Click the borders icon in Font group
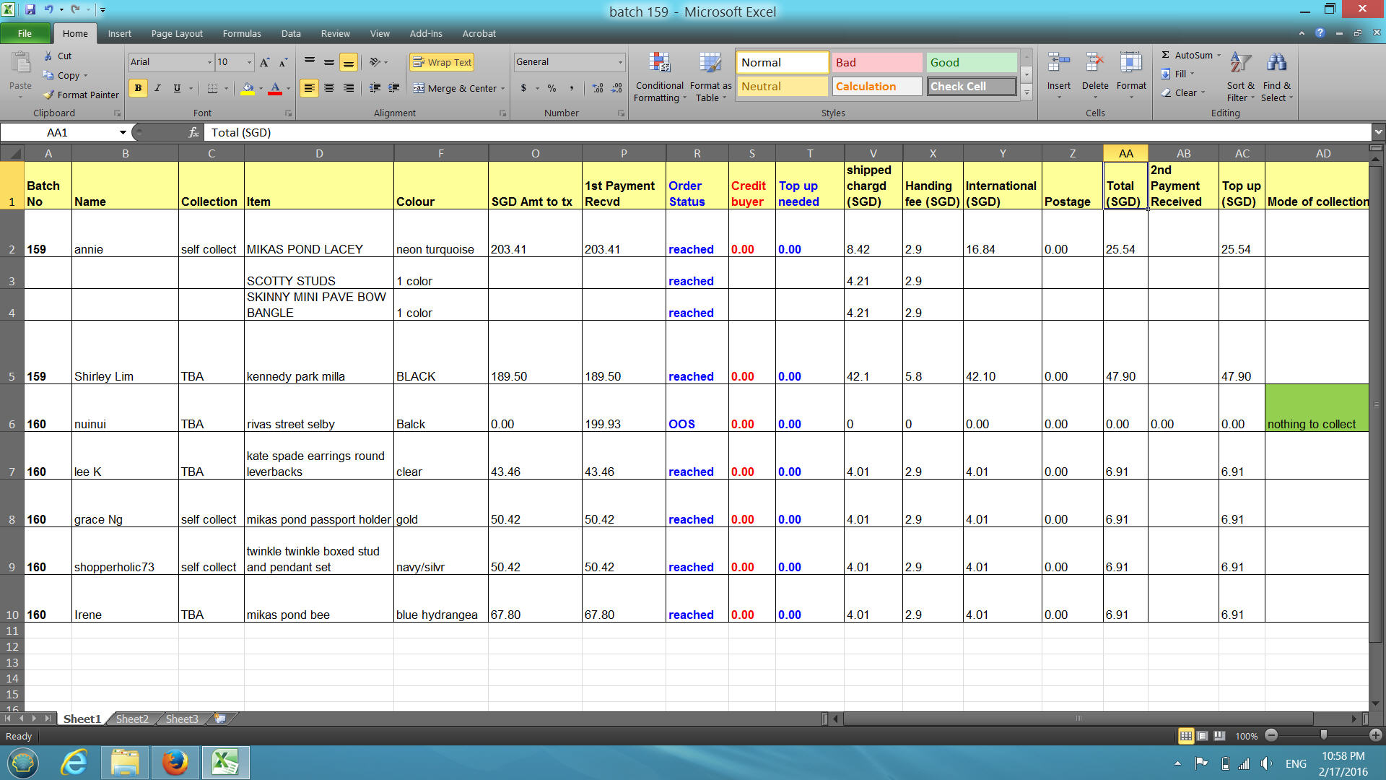 click(x=212, y=88)
